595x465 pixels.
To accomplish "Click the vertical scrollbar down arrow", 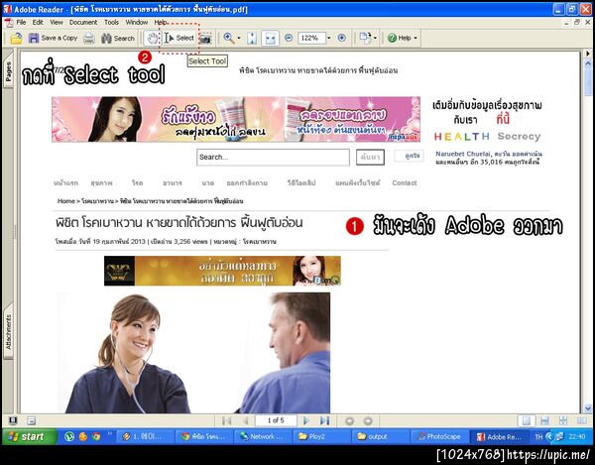I will (588, 408).
